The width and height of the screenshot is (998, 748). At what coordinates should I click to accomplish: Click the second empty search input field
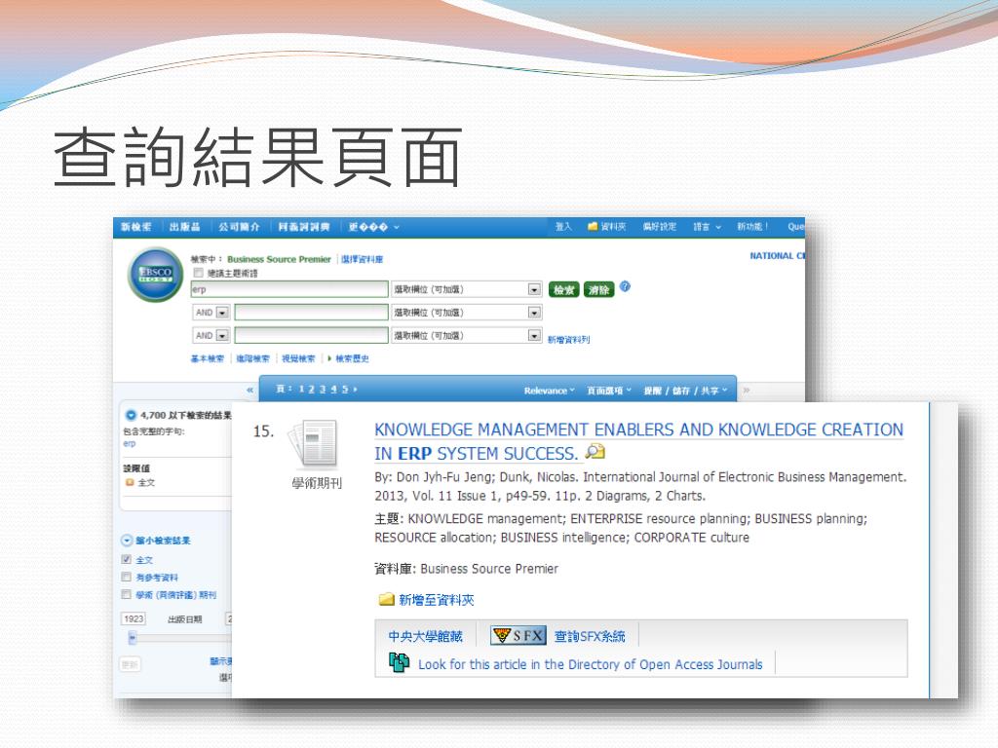[x=311, y=313]
